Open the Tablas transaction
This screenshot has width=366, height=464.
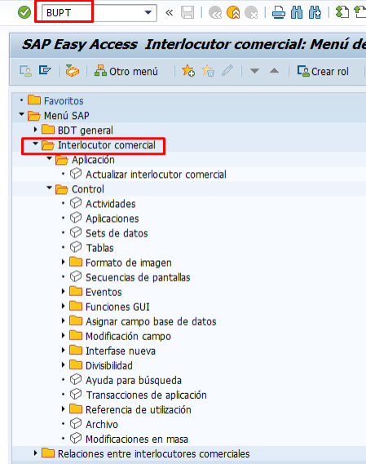tap(99, 248)
